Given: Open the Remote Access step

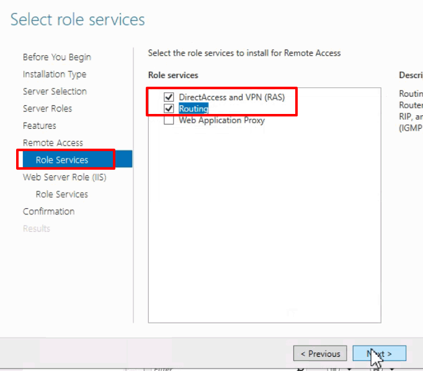Looking at the screenshot, I should point(53,142).
